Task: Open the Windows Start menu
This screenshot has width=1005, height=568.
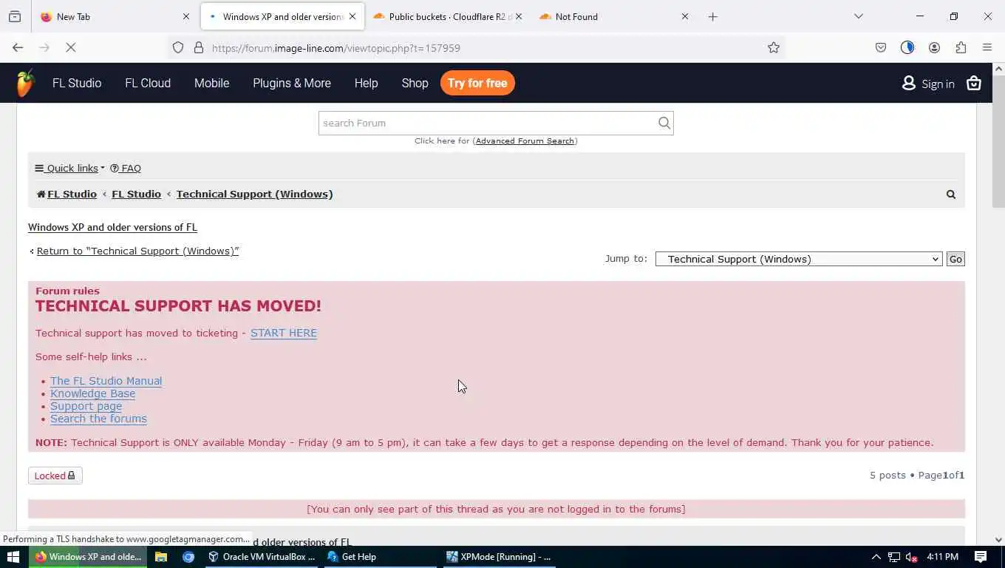Action: (x=13, y=557)
